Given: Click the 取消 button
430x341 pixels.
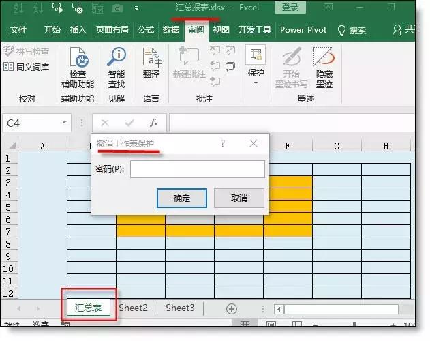Looking at the screenshot, I should tap(239, 198).
